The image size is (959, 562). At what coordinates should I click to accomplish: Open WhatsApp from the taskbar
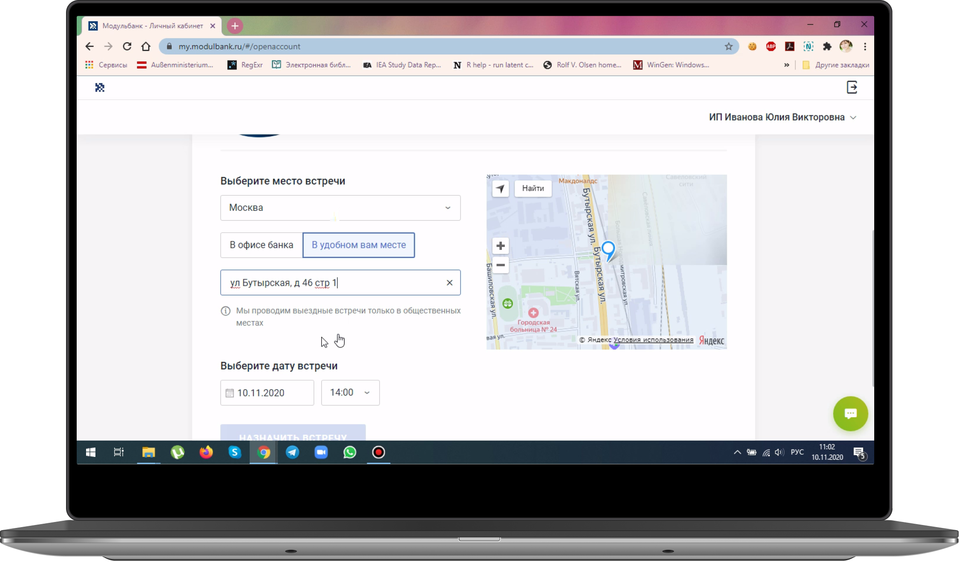tap(350, 452)
